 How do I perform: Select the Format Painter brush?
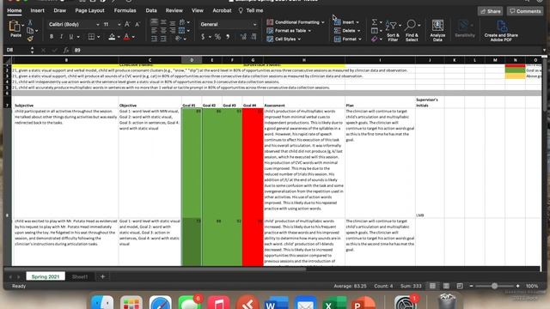pos(30,39)
